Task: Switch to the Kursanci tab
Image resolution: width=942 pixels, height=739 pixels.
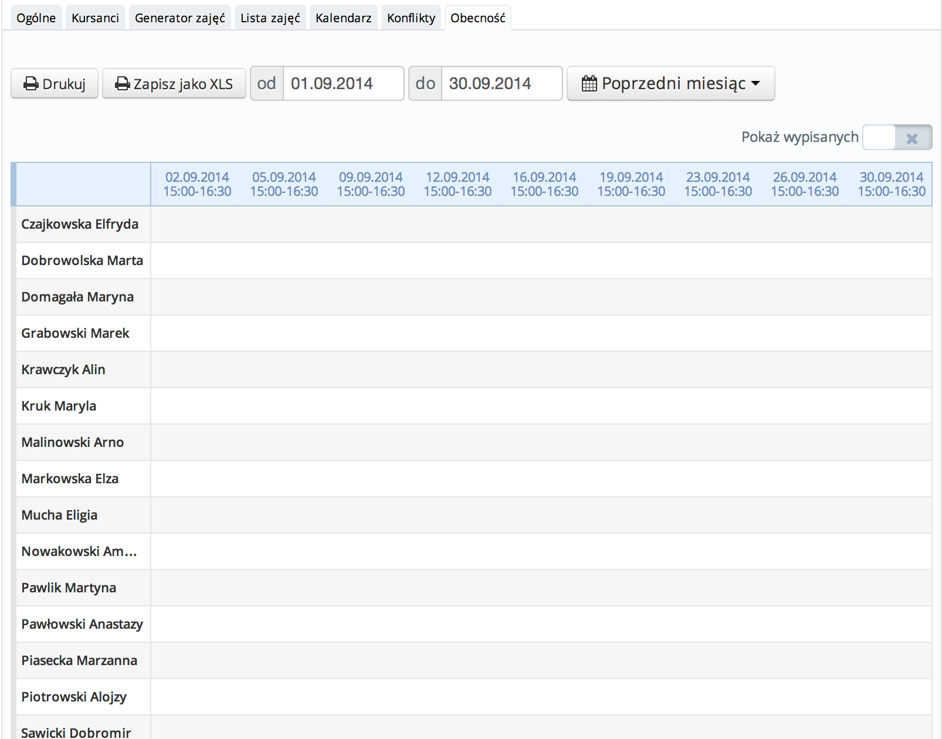Action: tap(95, 18)
